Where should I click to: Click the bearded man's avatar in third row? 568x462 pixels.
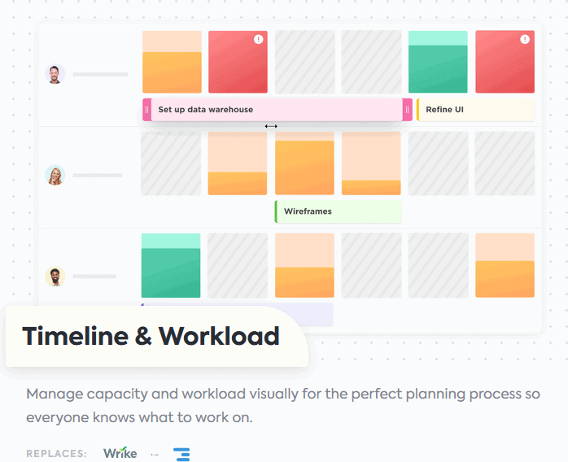55,277
